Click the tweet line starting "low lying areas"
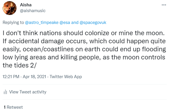The height and width of the screenshot is (111, 171). pyautogui.click(x=84, y=57)
